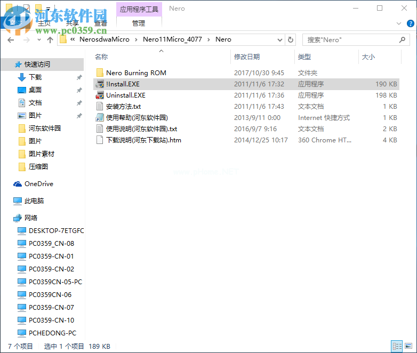Select 下载说明(河东下载站).htm file icon
This screenshot has height=353, width=417.
100,140
